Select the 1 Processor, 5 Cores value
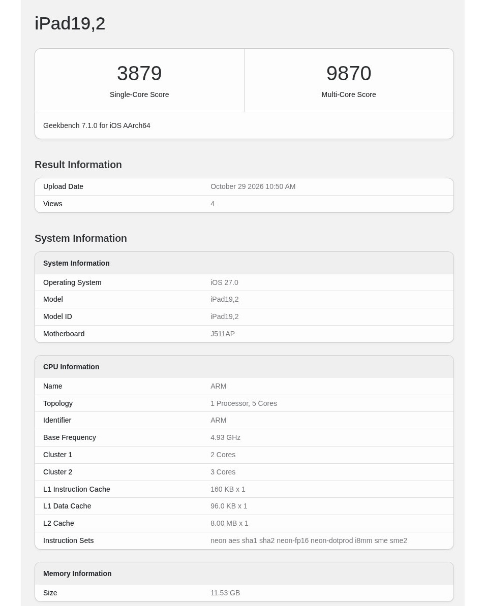Image resolution: width=485 pixels, height=606 pixels. (x=244, y=403)
